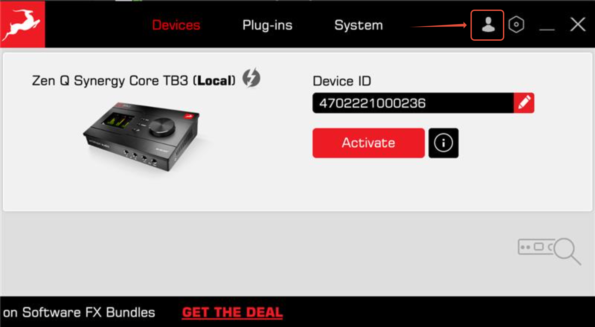Image resolution: width=595 pixels, height=327 pixels.
Task: Switch to the Devices tab
Action: click(x=176, y=25)
